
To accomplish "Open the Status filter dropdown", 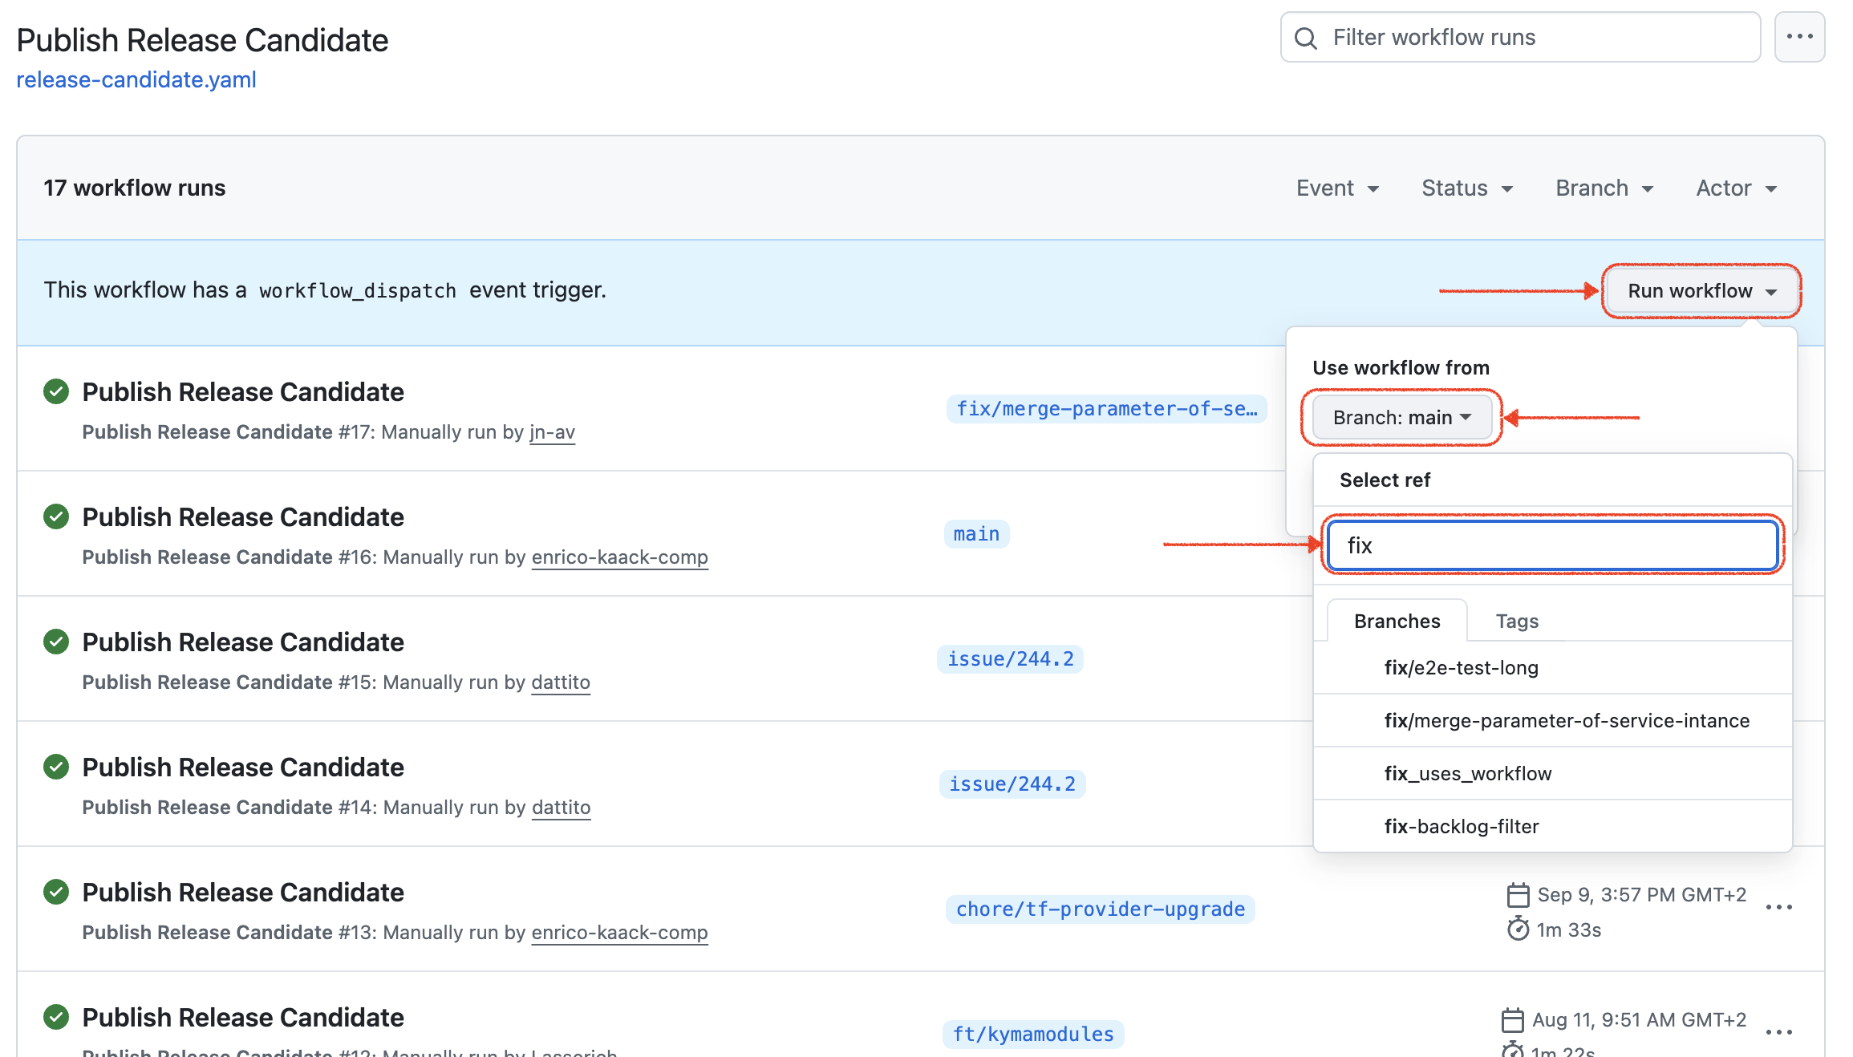I will (x=1466, y=188).
